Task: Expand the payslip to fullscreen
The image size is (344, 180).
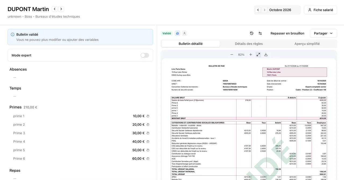Action: [x=258, y=54]
